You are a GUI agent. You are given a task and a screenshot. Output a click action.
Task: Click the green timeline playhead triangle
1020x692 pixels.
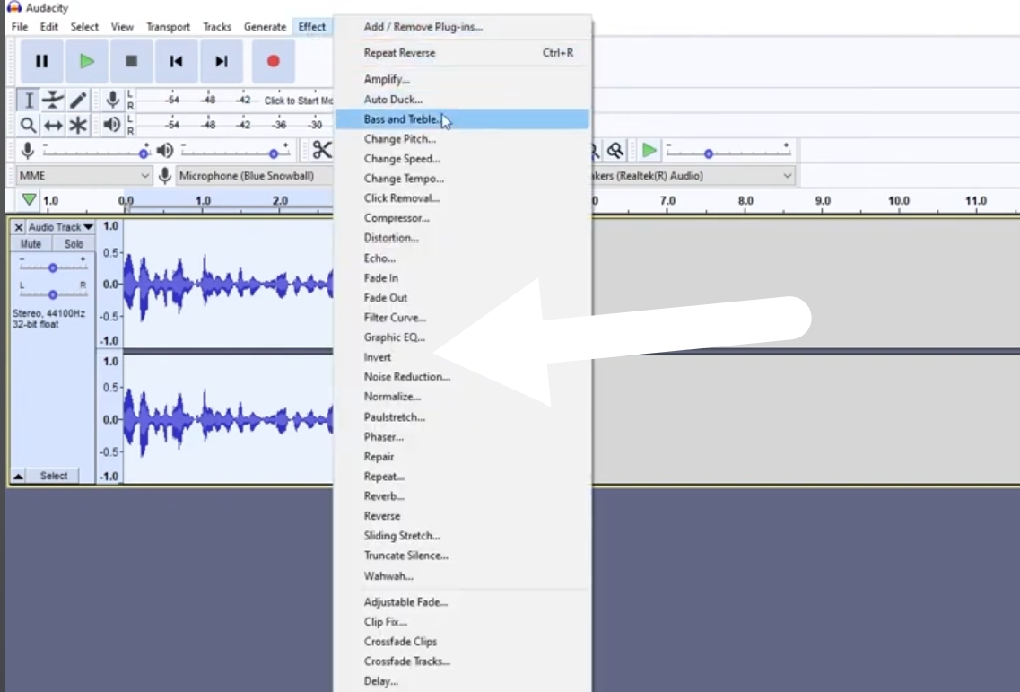pos(29,200)
